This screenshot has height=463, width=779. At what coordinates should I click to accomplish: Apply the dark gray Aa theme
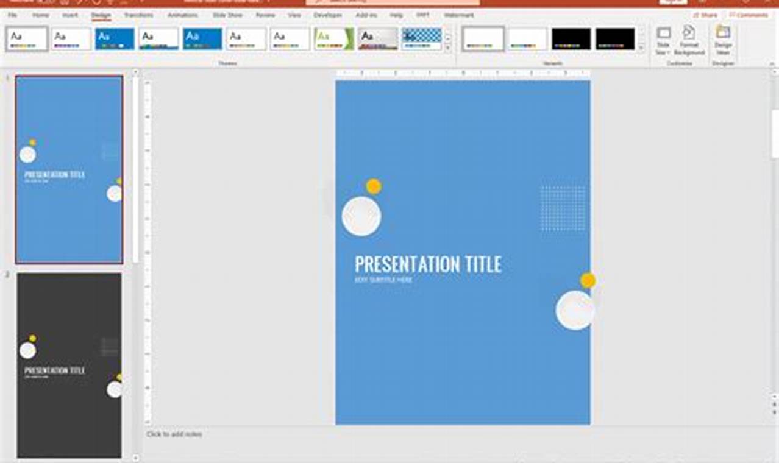[378, 38]
